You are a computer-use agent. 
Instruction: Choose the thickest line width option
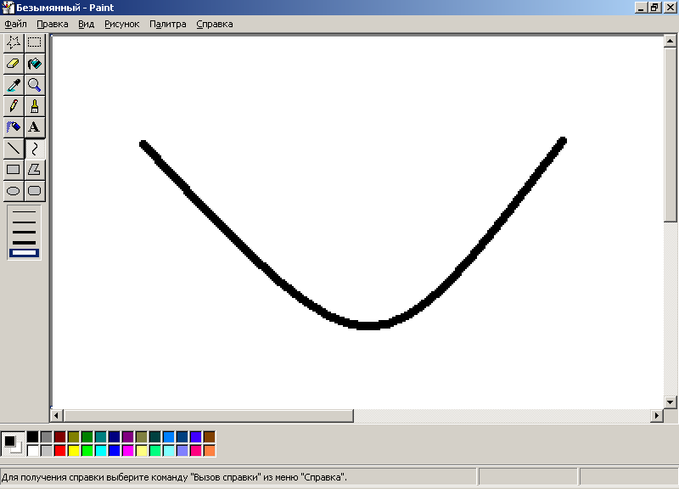[x=25, y=253]
